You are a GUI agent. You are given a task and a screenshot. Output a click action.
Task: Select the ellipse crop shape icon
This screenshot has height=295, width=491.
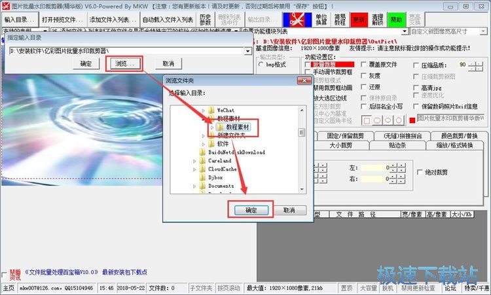(x=388, y=120)
